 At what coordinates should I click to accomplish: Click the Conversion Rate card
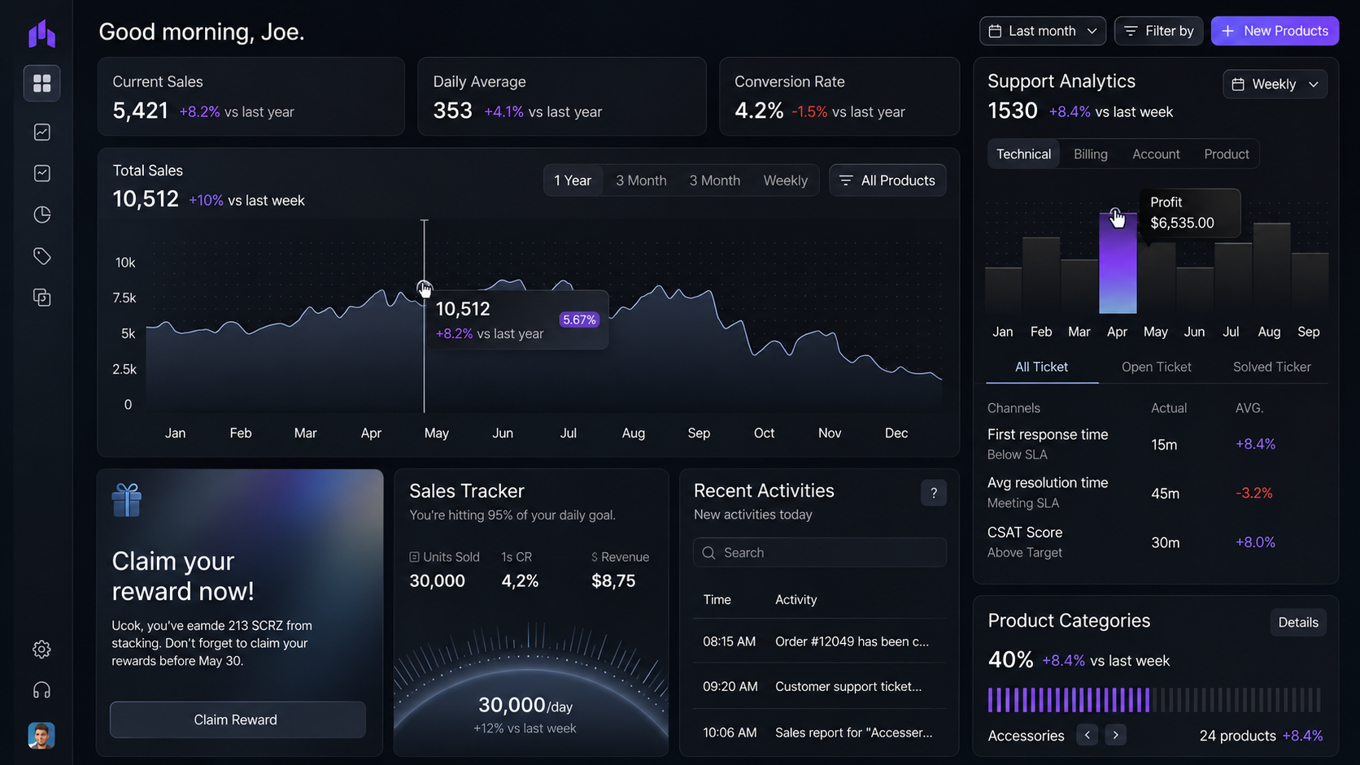click(839, 96)
